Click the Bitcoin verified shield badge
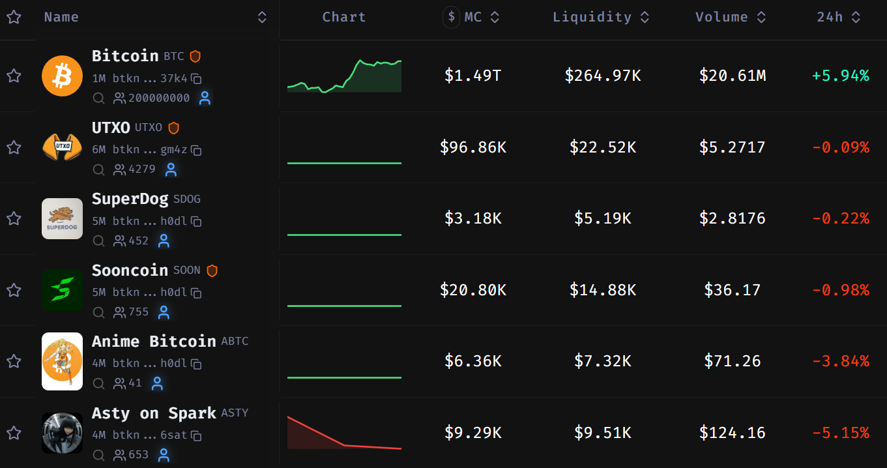Image resolution: width=887 pixels, height=468 pixels. (195, 57)
